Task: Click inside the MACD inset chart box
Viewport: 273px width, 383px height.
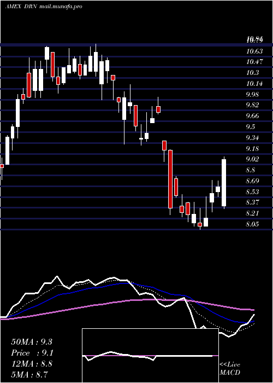Action: 150,356
